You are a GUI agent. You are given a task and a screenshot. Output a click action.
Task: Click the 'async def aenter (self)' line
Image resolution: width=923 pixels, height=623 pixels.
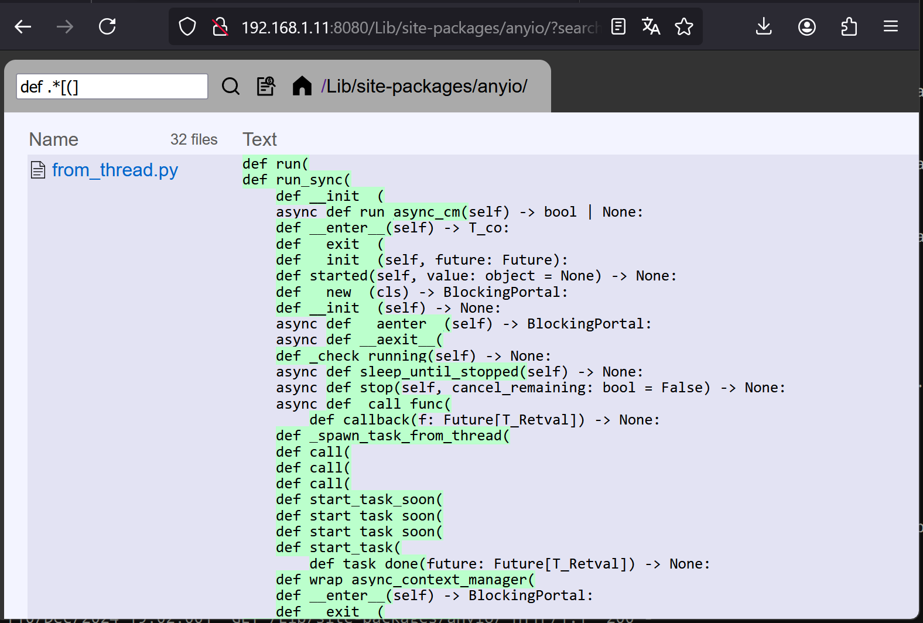click(x=463, y=324)
